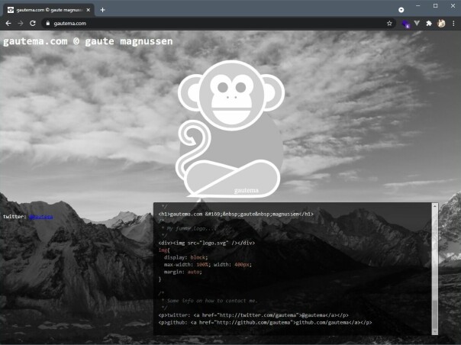Focus the address bar showing gautema.com
461x345 pixels.
coord(218,23)
